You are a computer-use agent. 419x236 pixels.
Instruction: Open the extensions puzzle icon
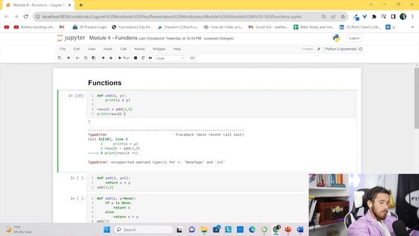pos(374,16)
